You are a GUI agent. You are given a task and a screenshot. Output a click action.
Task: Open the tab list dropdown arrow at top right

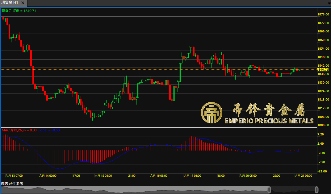pyautogui.click(x=329, y=2)
